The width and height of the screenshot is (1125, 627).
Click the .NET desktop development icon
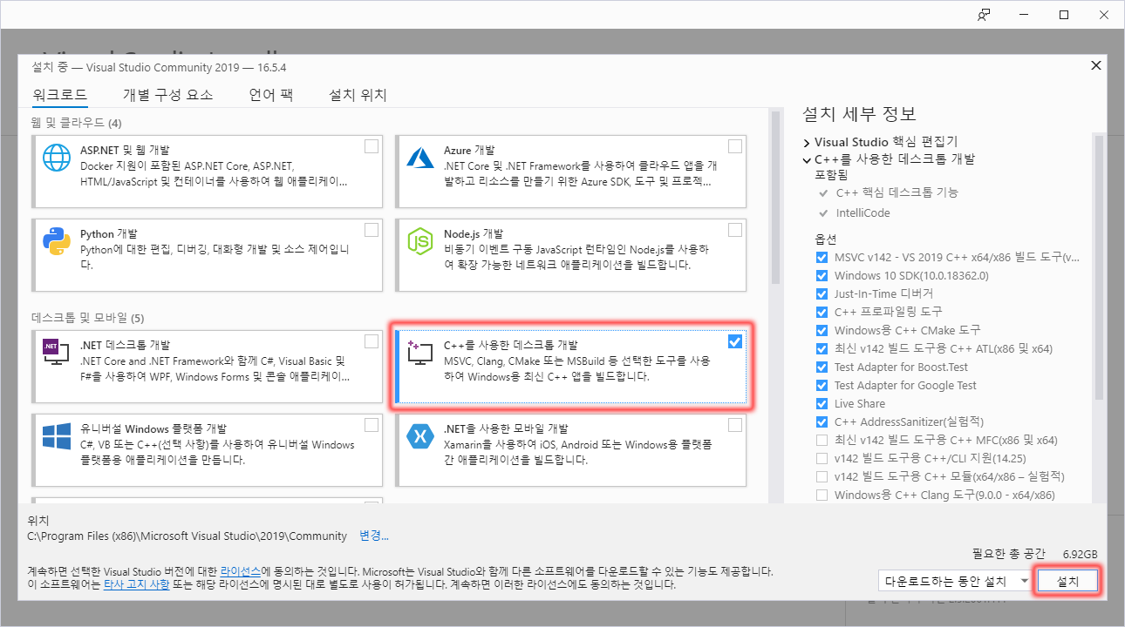pyautogui.click(x=57, y=352)
